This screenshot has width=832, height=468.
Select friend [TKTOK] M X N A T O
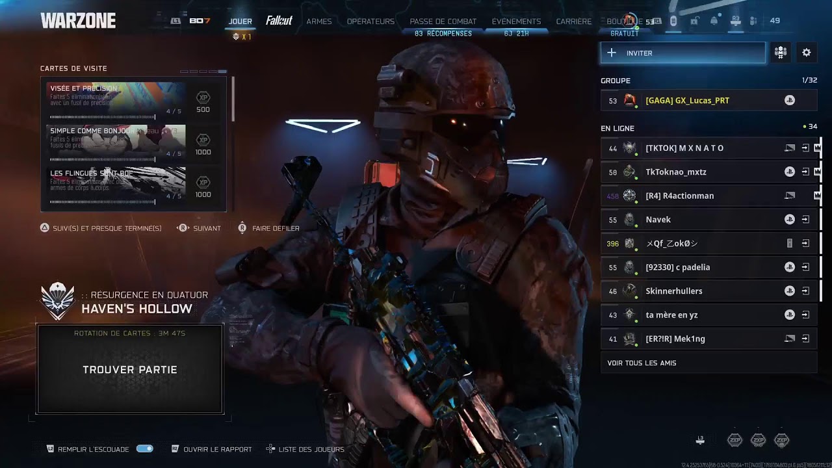click(708, 148)
